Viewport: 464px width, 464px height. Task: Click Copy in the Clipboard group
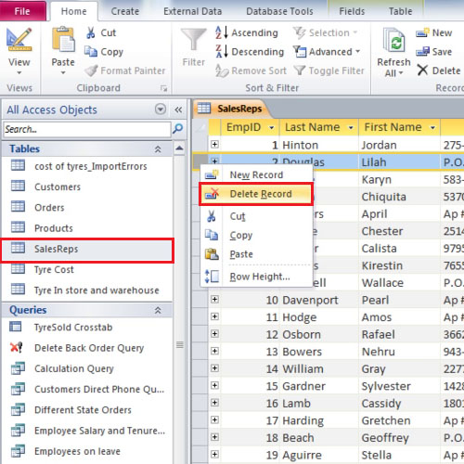[x=104, y=52]
